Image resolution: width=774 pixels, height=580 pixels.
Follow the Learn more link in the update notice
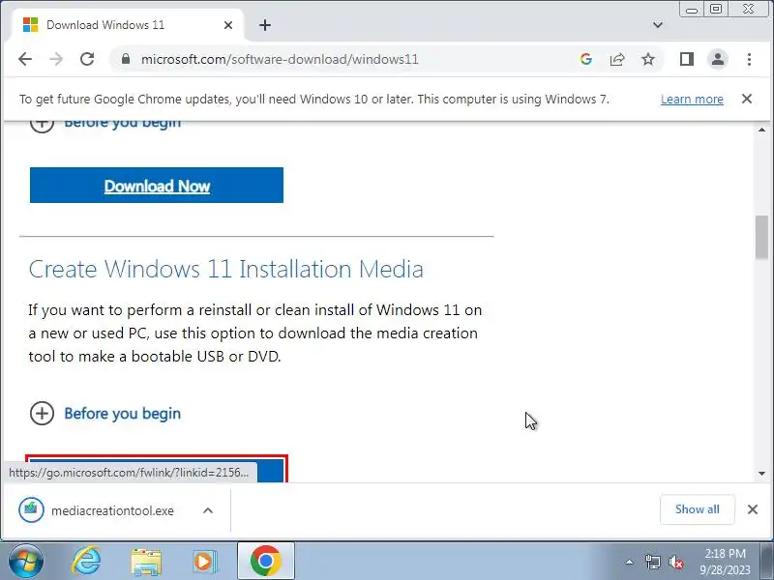[692, 100]
